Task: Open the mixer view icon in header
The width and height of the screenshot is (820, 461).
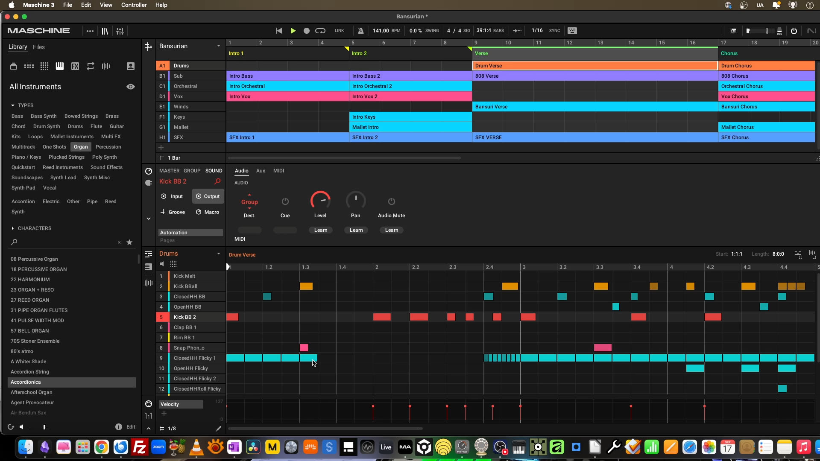Action: point(120,31)
